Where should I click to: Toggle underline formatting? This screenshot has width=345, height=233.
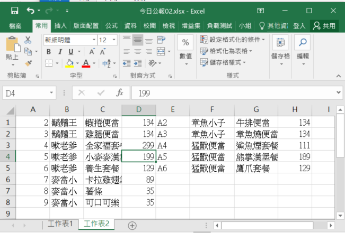[70, 52]
